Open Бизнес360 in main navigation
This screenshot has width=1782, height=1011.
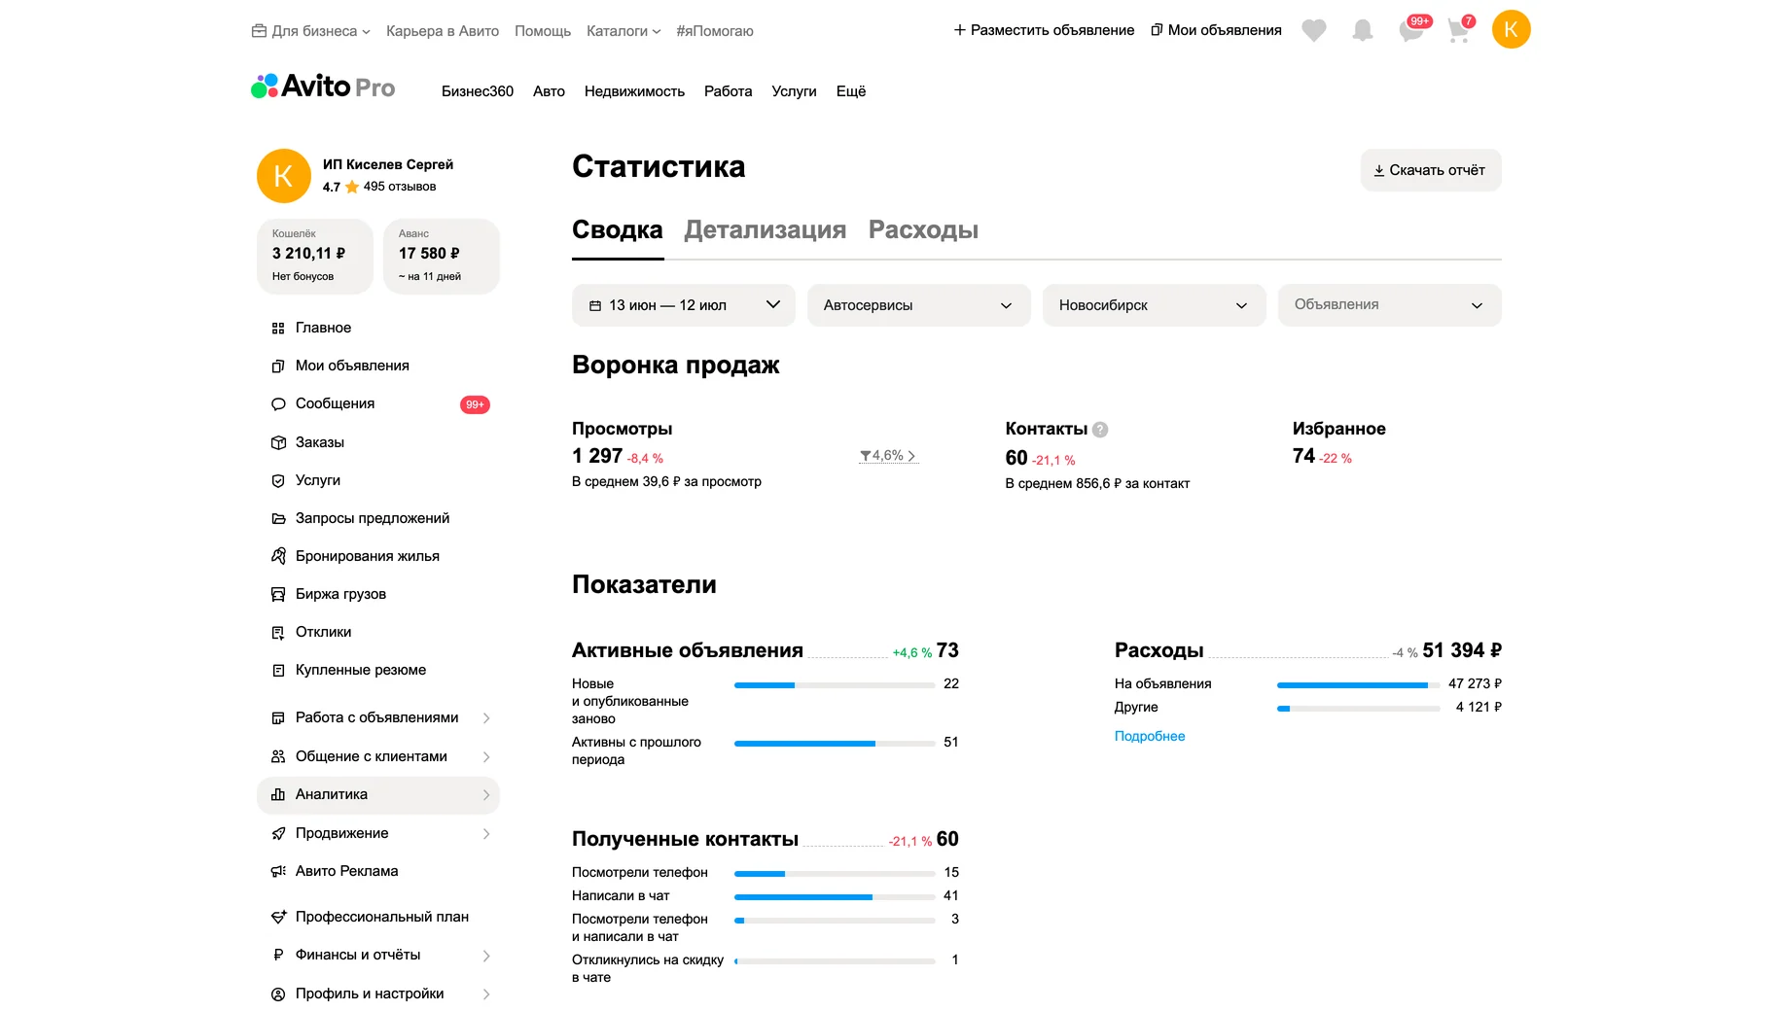pyautogui.click(x=478, y=91)
